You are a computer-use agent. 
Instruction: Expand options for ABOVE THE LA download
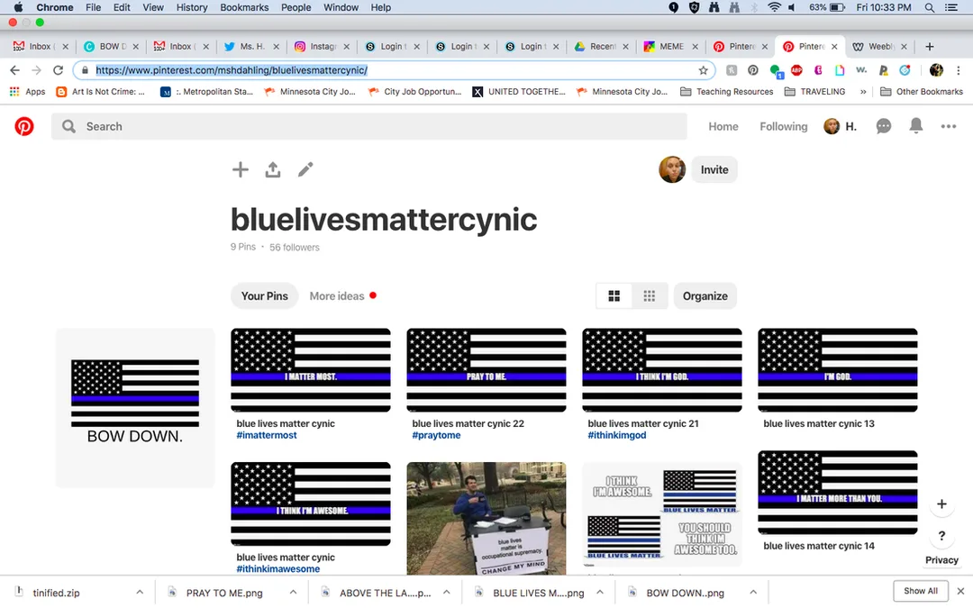pos(446,593)
